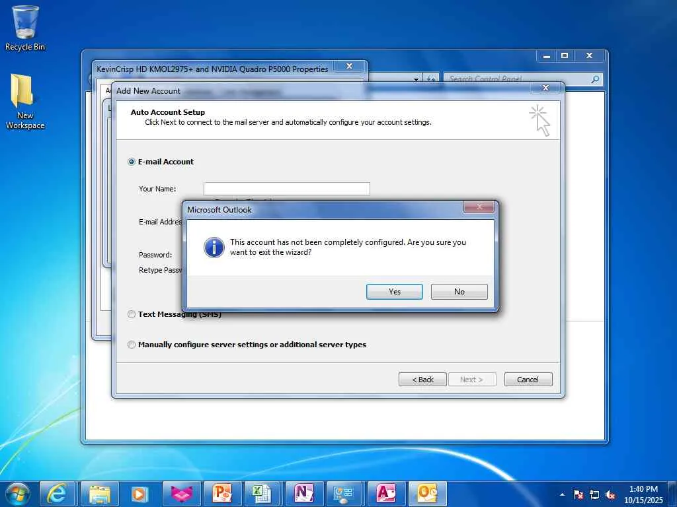The height and width of the screenshot is (507, 677).
Task: Click the Action Center flag icon
Action: click(578, 494)
